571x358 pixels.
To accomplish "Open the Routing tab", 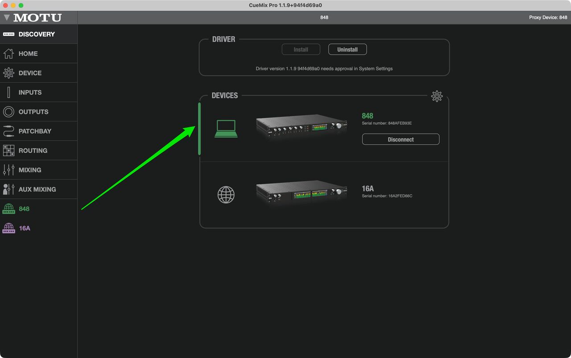I will tap(39, 151).
